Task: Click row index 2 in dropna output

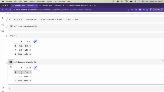Action: pos(16,80)
